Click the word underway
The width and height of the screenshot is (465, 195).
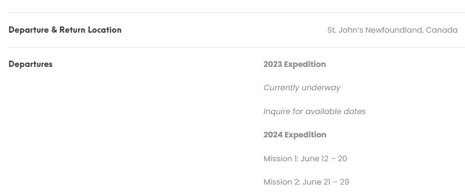[x=321, y=88]
